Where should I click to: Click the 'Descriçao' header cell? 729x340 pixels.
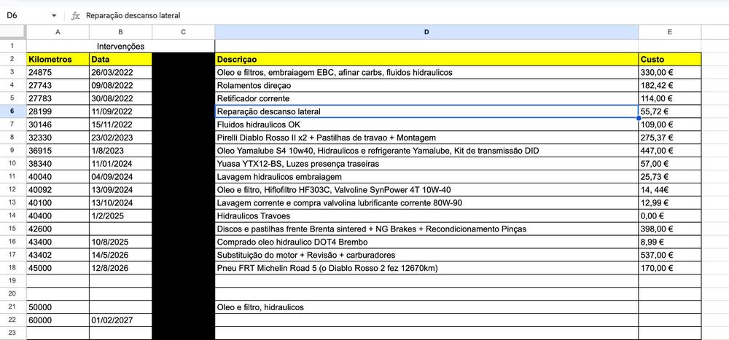(426, 60)
